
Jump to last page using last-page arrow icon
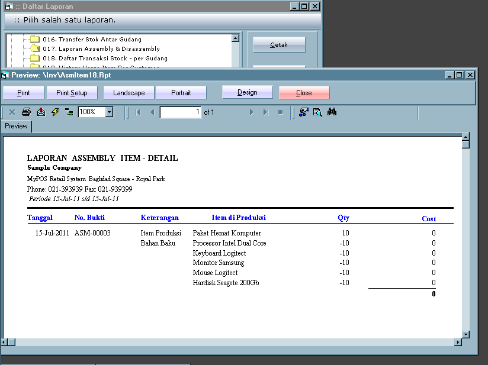click(x=265, y=112)
